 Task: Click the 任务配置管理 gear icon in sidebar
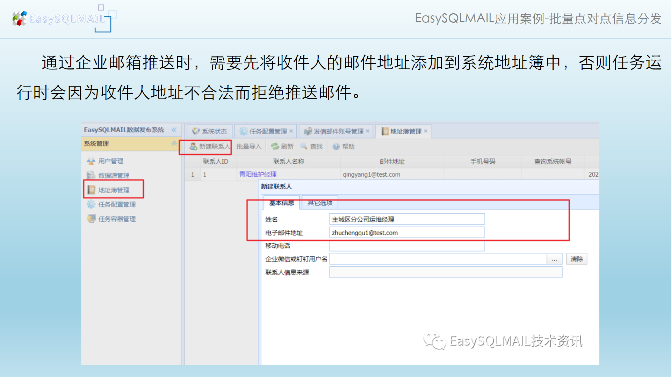tap(91, 204)
